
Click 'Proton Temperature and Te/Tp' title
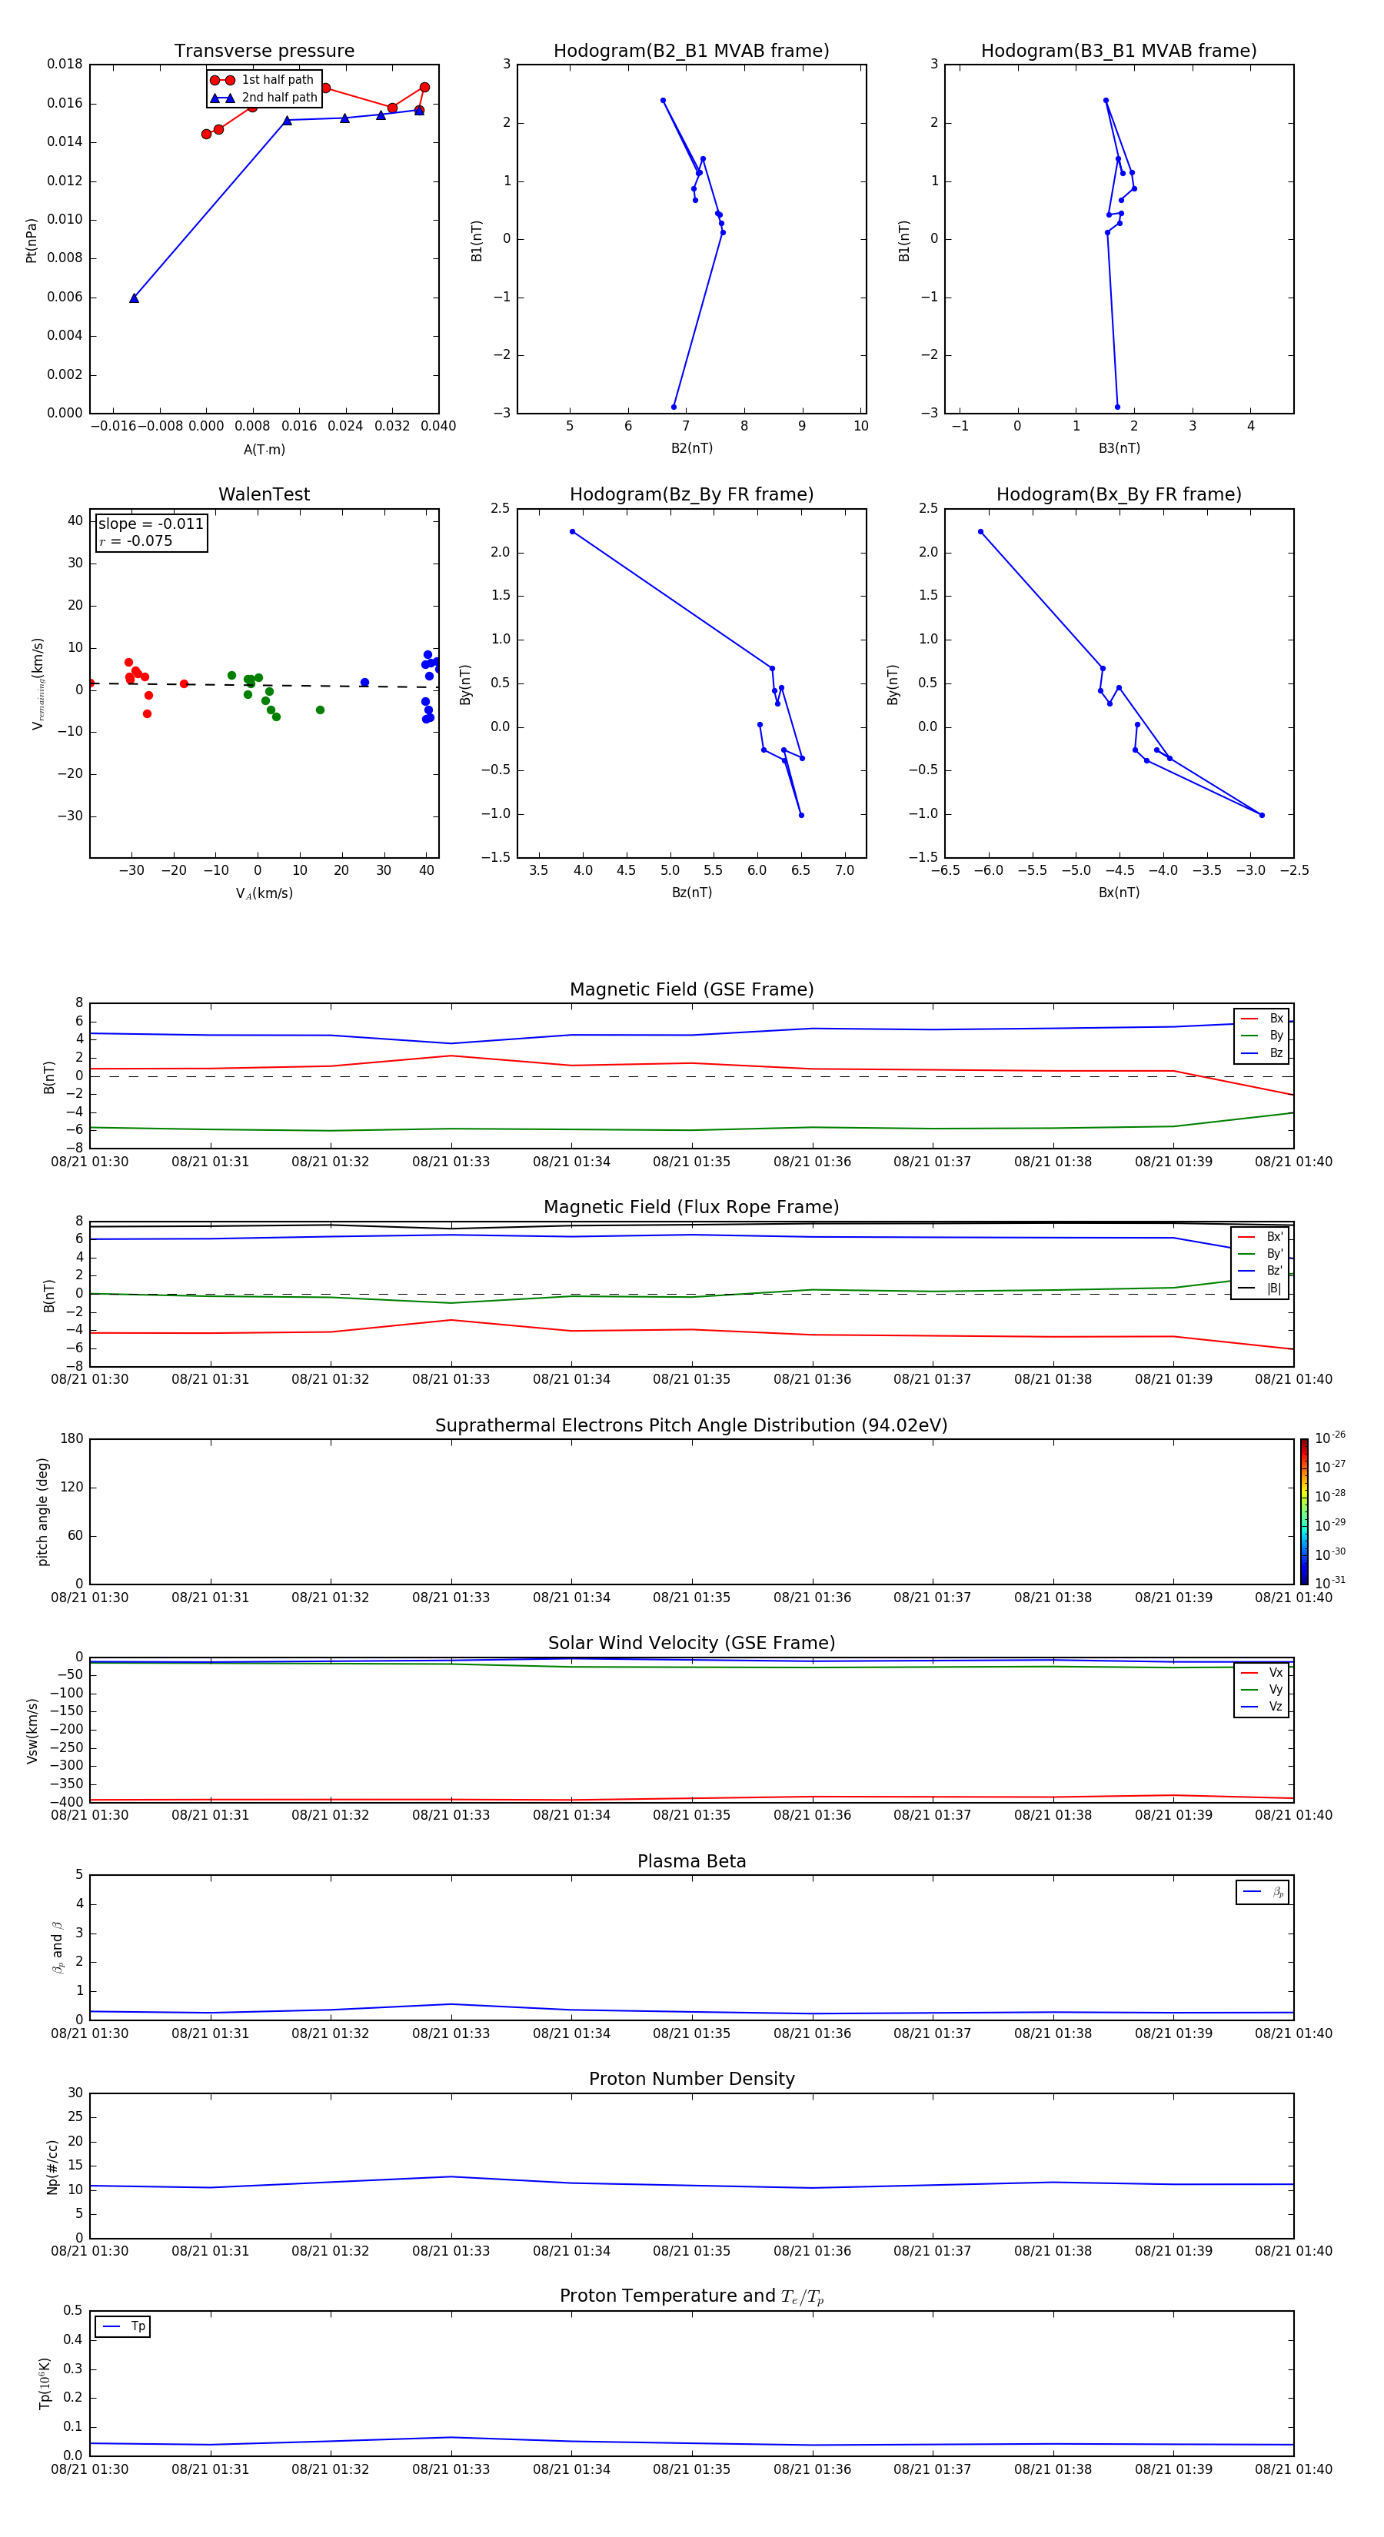691,2296
